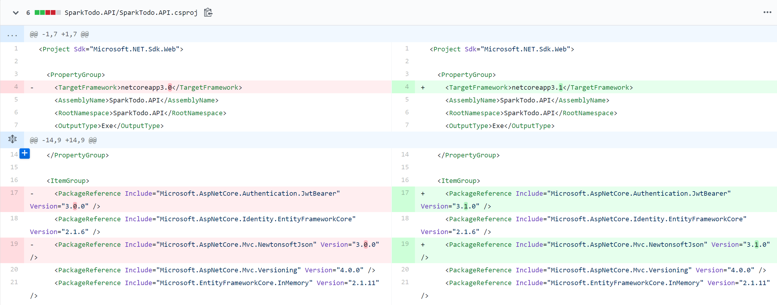777x305 pixels.
Task: Collapse the SparkTodo.API.csproj file diff
Action: click(x=16, y=13)
